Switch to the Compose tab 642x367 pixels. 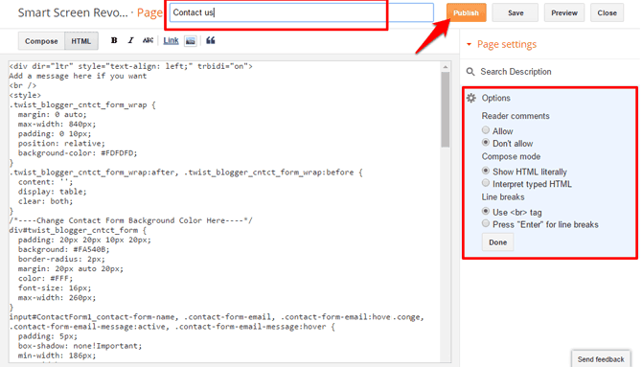(x=41, y=41)
